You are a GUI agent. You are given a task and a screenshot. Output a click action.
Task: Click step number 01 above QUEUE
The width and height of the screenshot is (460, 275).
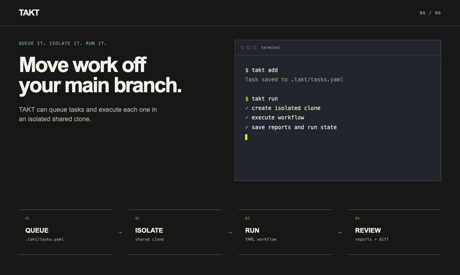tap(28, 219)
